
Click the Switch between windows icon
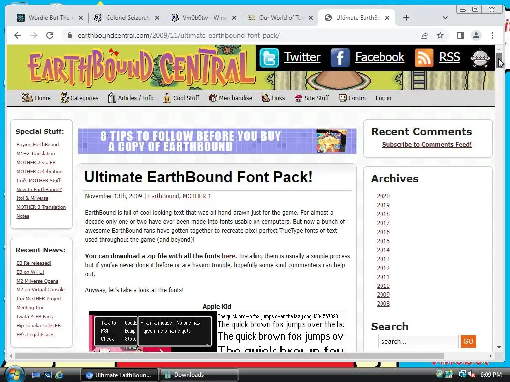click(x=48, y=375)
